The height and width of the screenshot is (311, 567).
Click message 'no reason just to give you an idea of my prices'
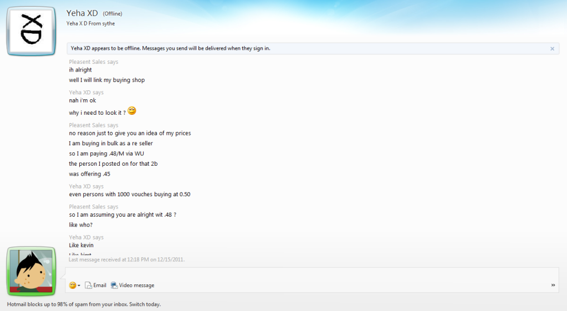[x=130, y=134]
